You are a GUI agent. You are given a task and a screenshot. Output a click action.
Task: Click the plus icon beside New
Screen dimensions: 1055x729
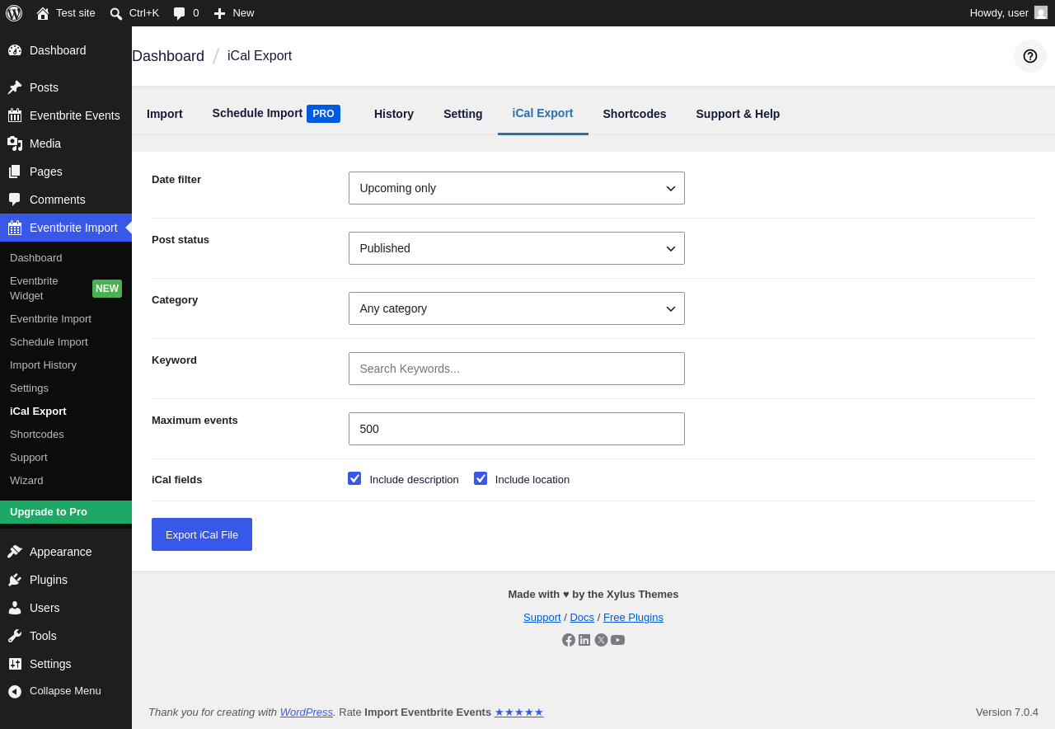(219, 13)
